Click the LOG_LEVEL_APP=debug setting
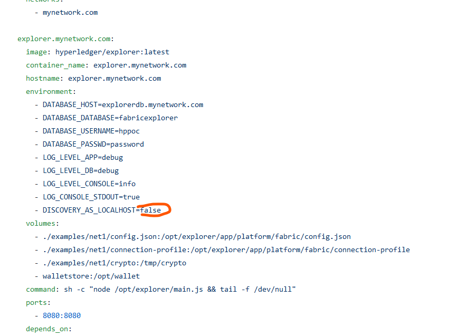468x336 pixels. (83, 157)
